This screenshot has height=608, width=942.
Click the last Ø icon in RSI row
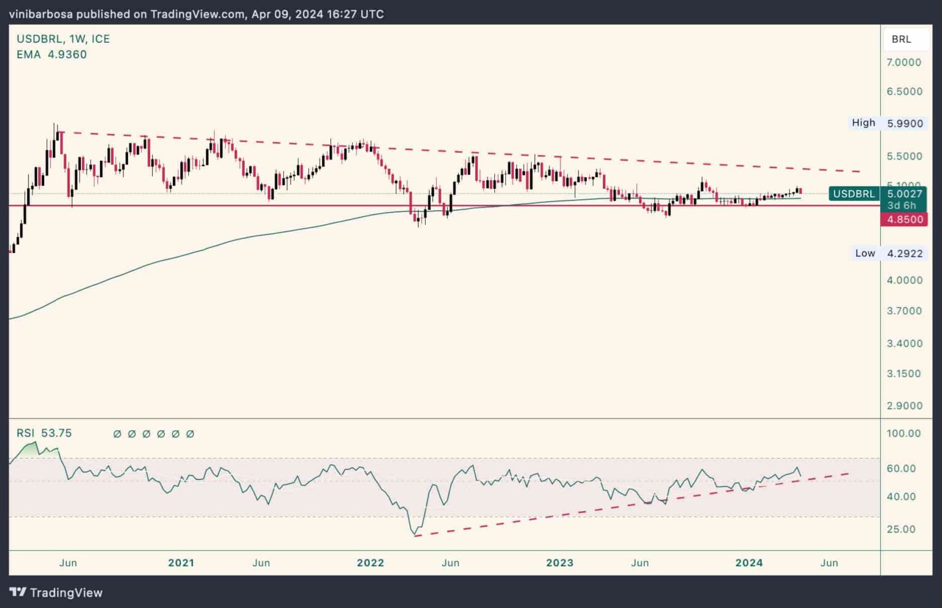click(191, 433)
